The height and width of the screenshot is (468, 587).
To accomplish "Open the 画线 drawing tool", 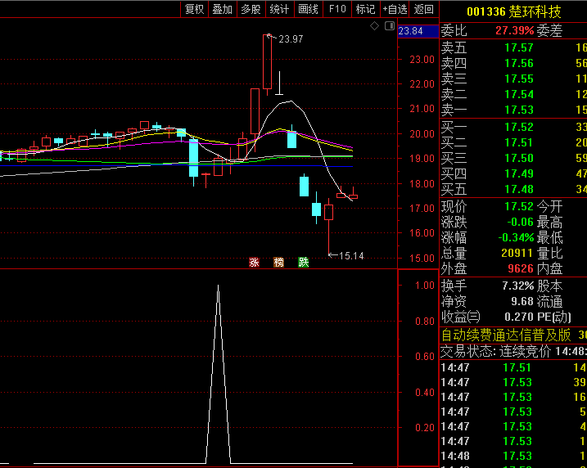I will pos(308,9).
